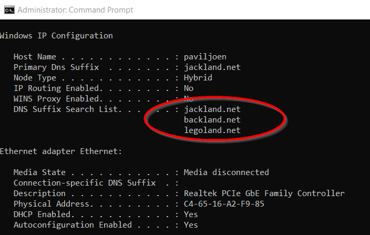Click the Host Name label
370x235 pixels.
coord(35,57)
